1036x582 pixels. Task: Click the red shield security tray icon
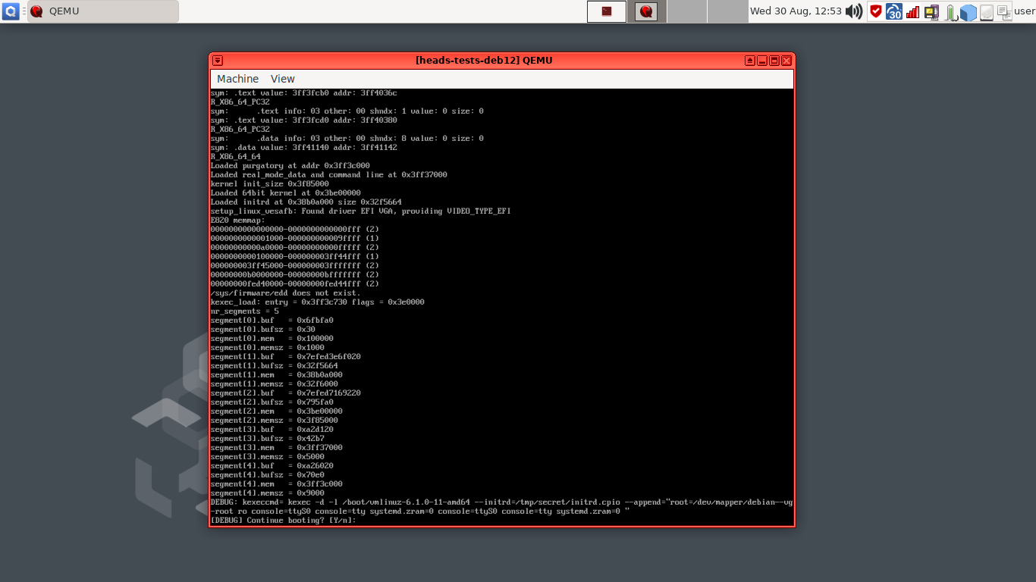pyautogui.click(x=875, y=11)
